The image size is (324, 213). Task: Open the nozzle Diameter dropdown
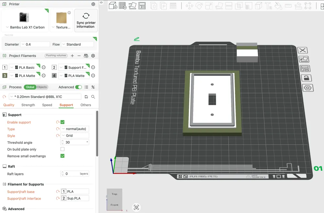coord(35,44)
